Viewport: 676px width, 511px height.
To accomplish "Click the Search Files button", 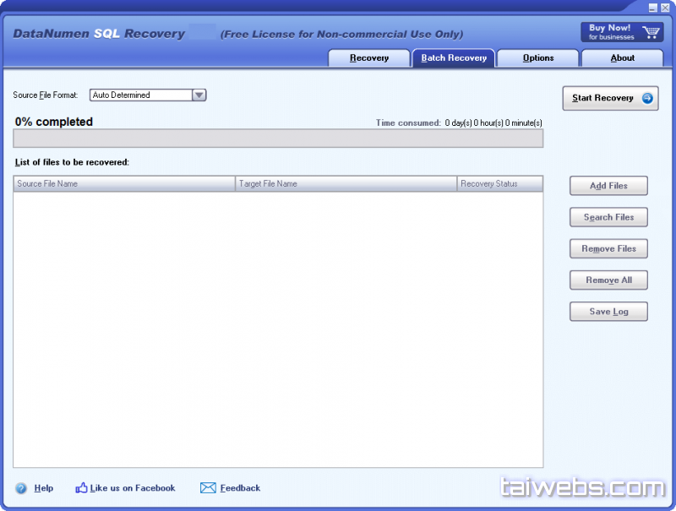I will pyautogui.click(x=608, y=217).
